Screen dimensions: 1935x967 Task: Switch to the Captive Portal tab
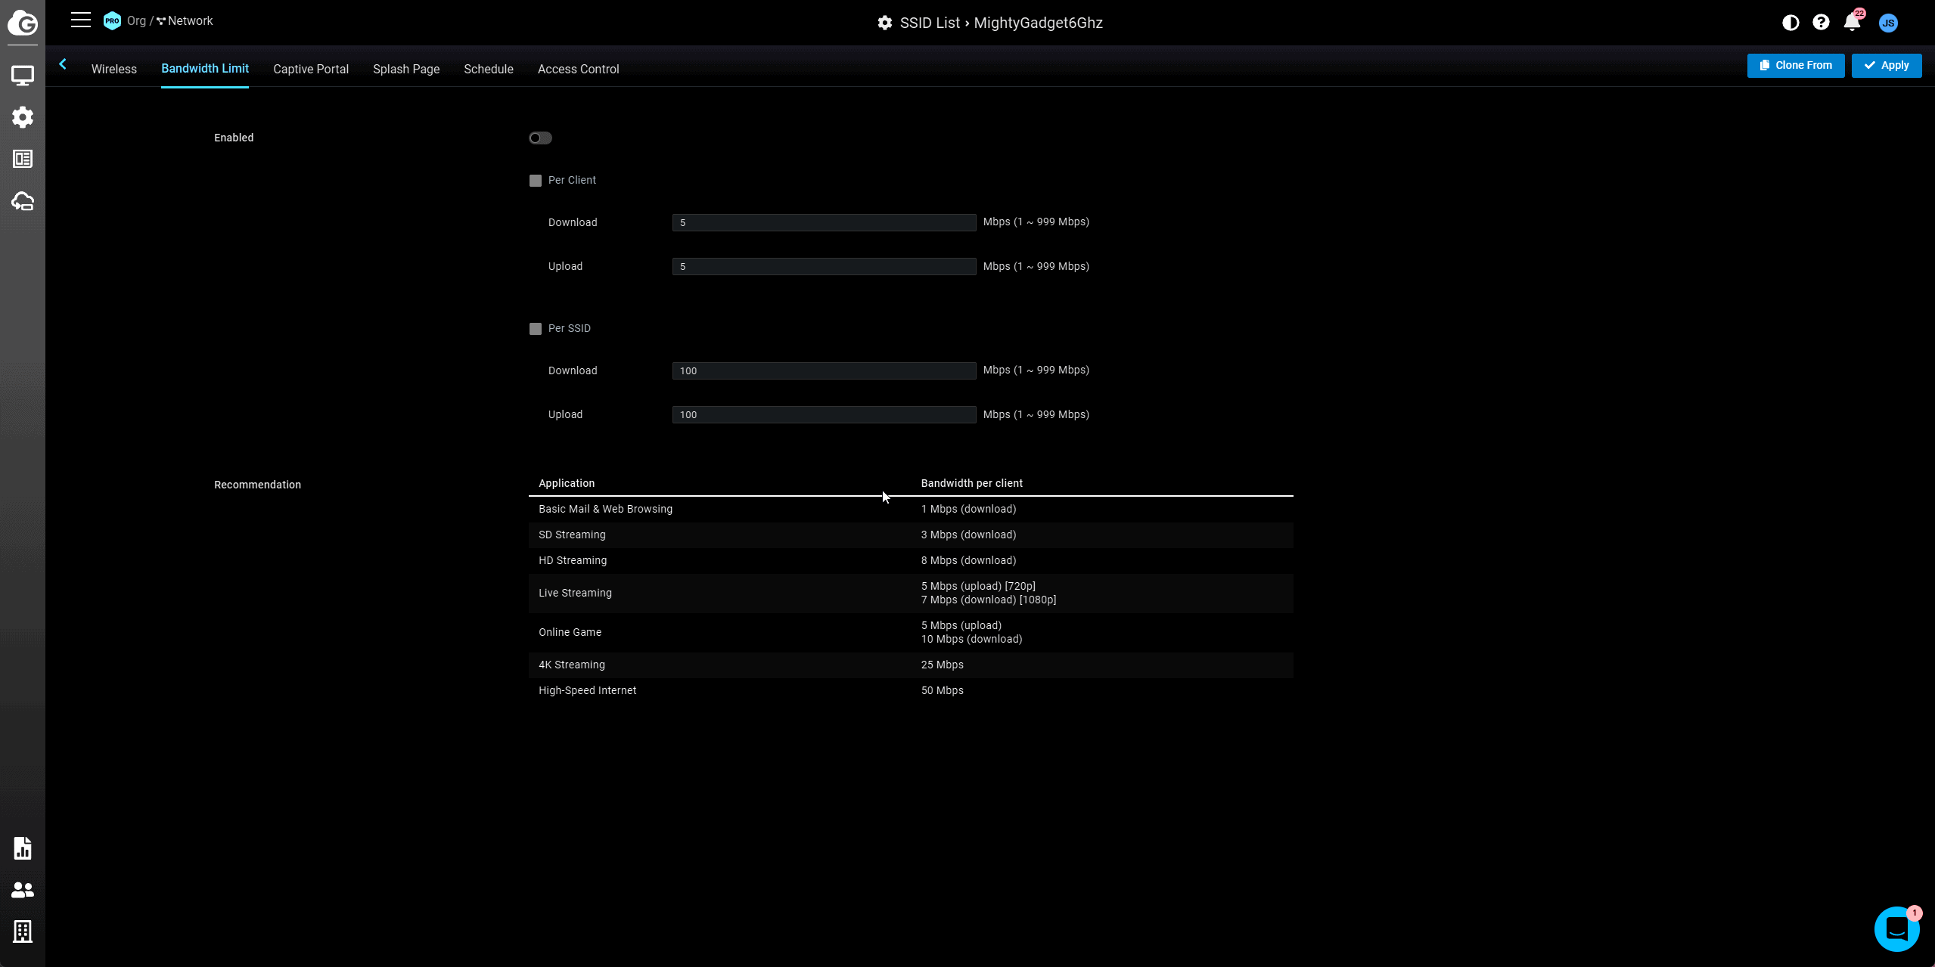(x=310, y=69)
